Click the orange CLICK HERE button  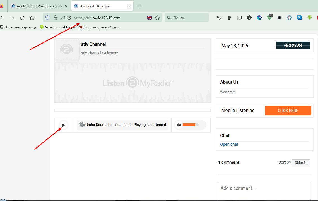coord(288,111)
